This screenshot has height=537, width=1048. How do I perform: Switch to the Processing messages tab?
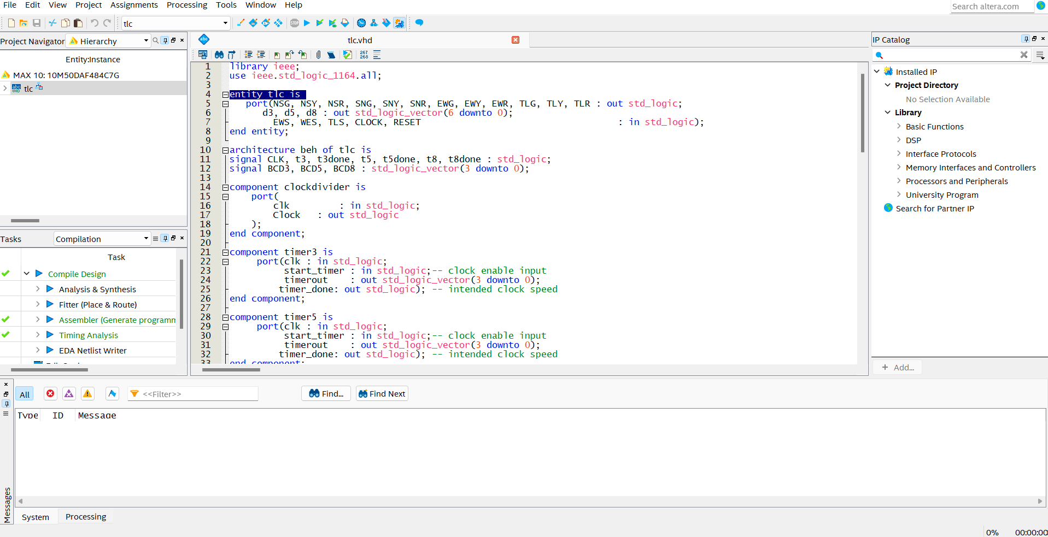(86, 516)
